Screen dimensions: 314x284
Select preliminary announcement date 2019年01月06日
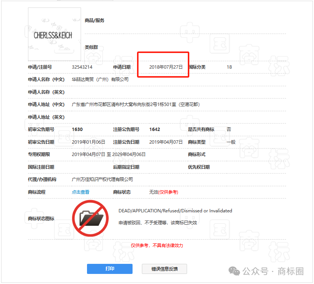tap(88, 142)
